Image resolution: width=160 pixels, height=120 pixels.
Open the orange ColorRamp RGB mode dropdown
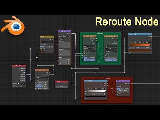pyautogui.click(x=141, y=42)
